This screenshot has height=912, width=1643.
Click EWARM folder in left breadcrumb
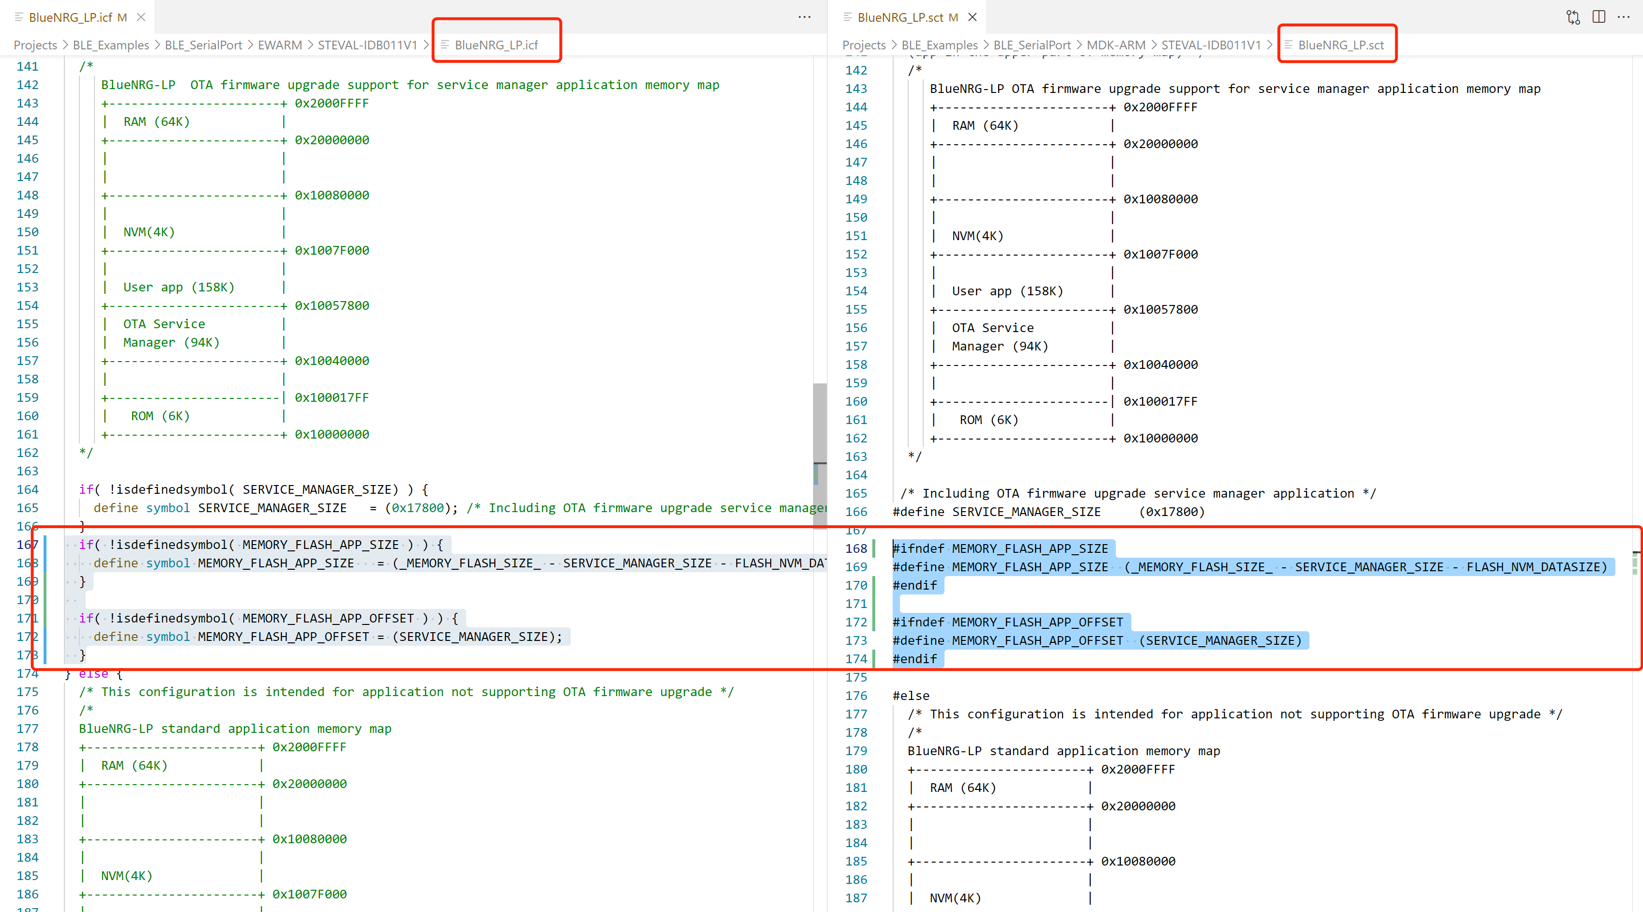280,46
